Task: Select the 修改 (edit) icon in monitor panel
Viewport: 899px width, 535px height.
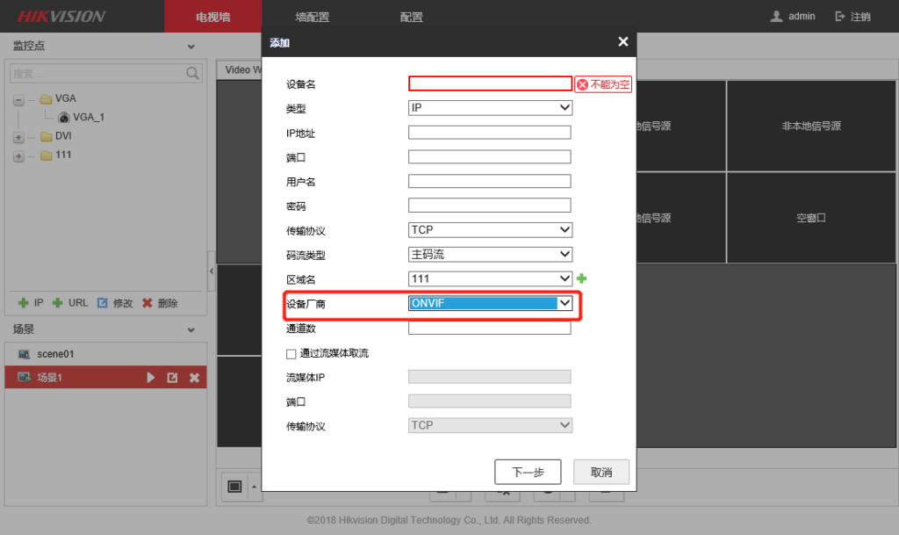Action: point(102,302)
